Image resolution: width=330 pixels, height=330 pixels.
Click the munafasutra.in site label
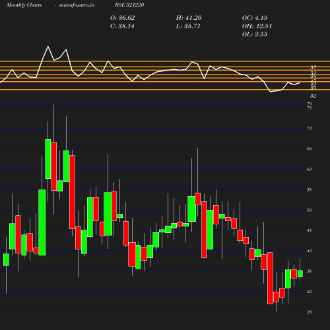[x=77, y=5]
